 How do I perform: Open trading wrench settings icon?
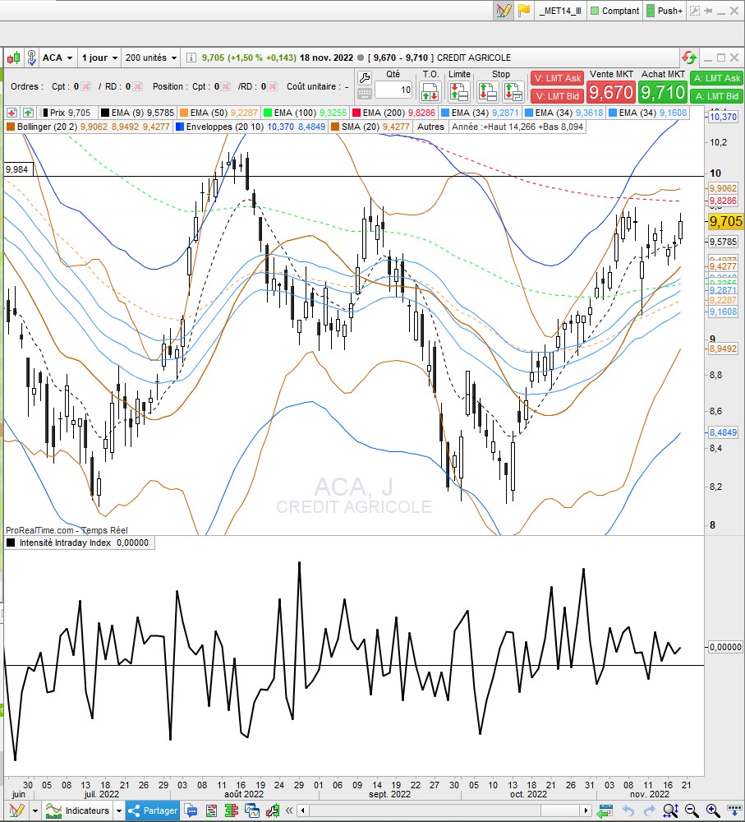coord(364,78)
